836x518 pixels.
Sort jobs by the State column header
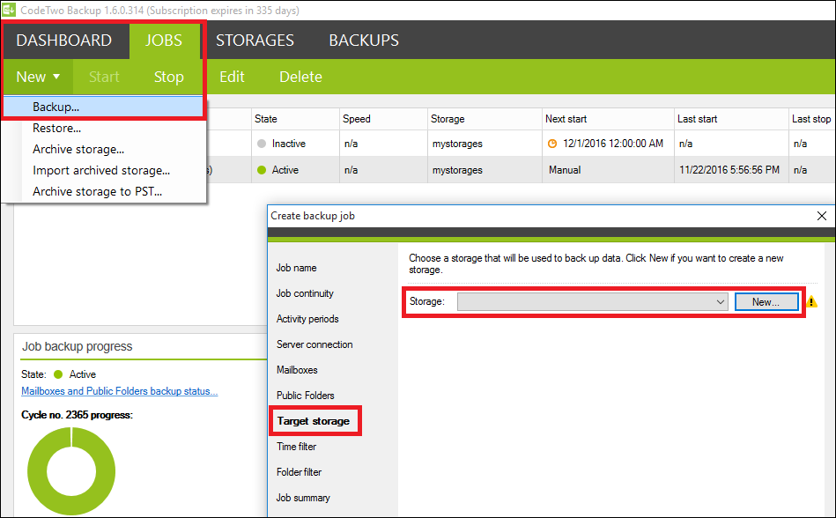tap(295, 119)
